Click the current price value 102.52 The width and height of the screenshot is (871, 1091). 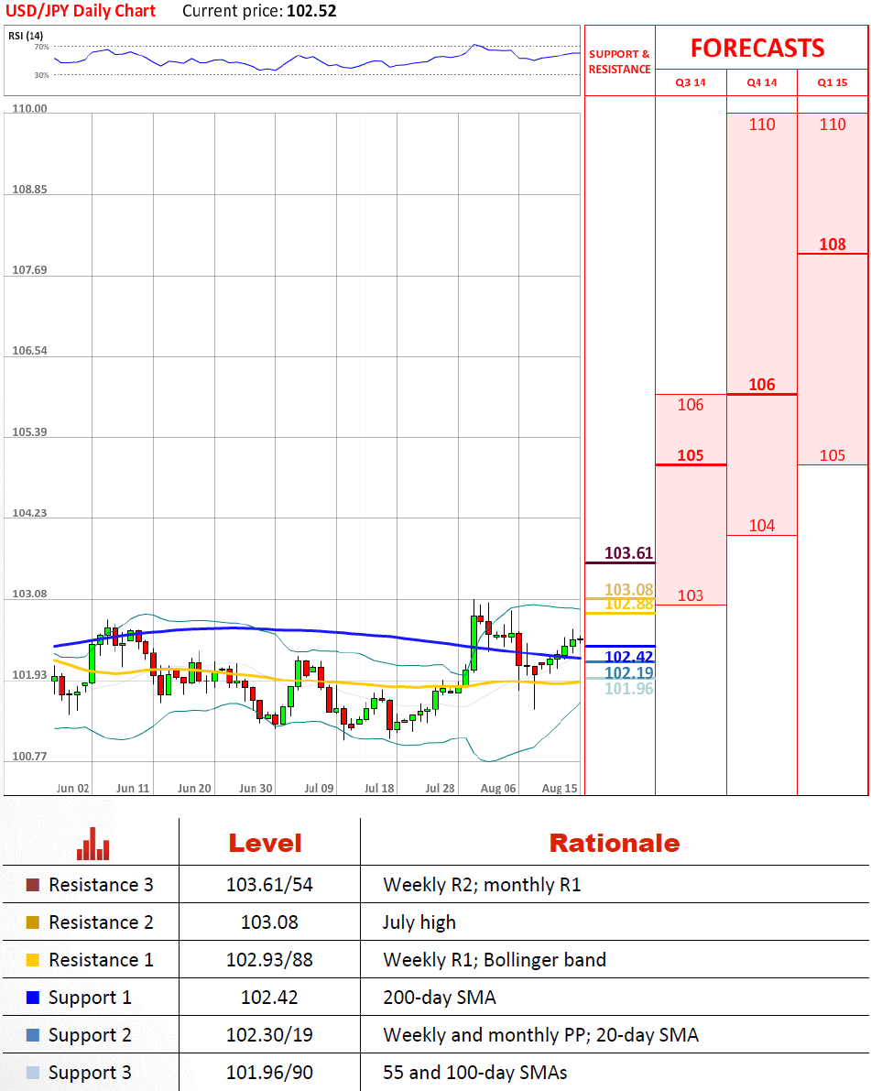coord(311,11)
